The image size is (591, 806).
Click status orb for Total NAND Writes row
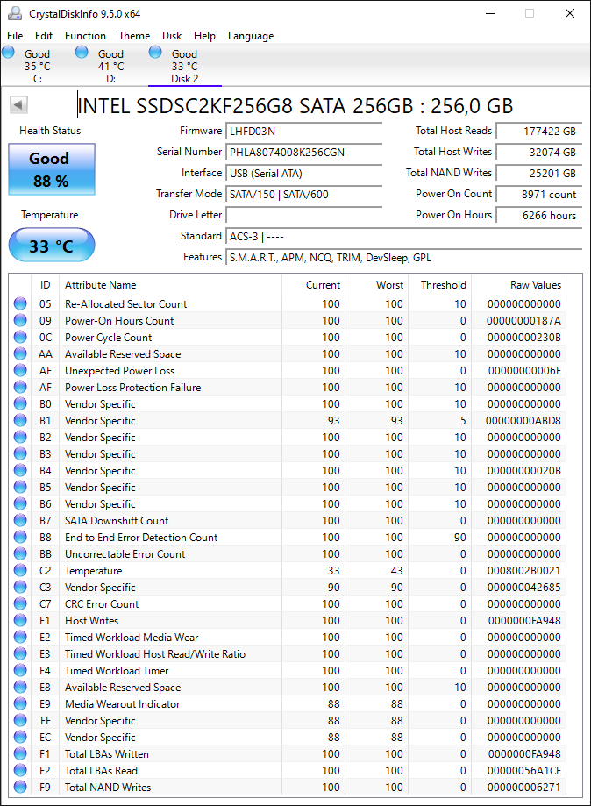coord(20,787)
